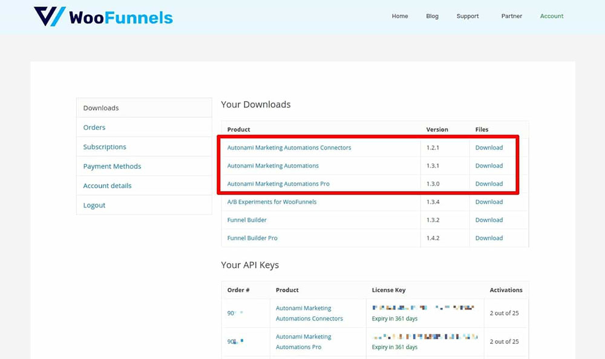Download Autonami Marketing Automations Pro file
Screen dimensions: 605x359
(x=489, y=184)
